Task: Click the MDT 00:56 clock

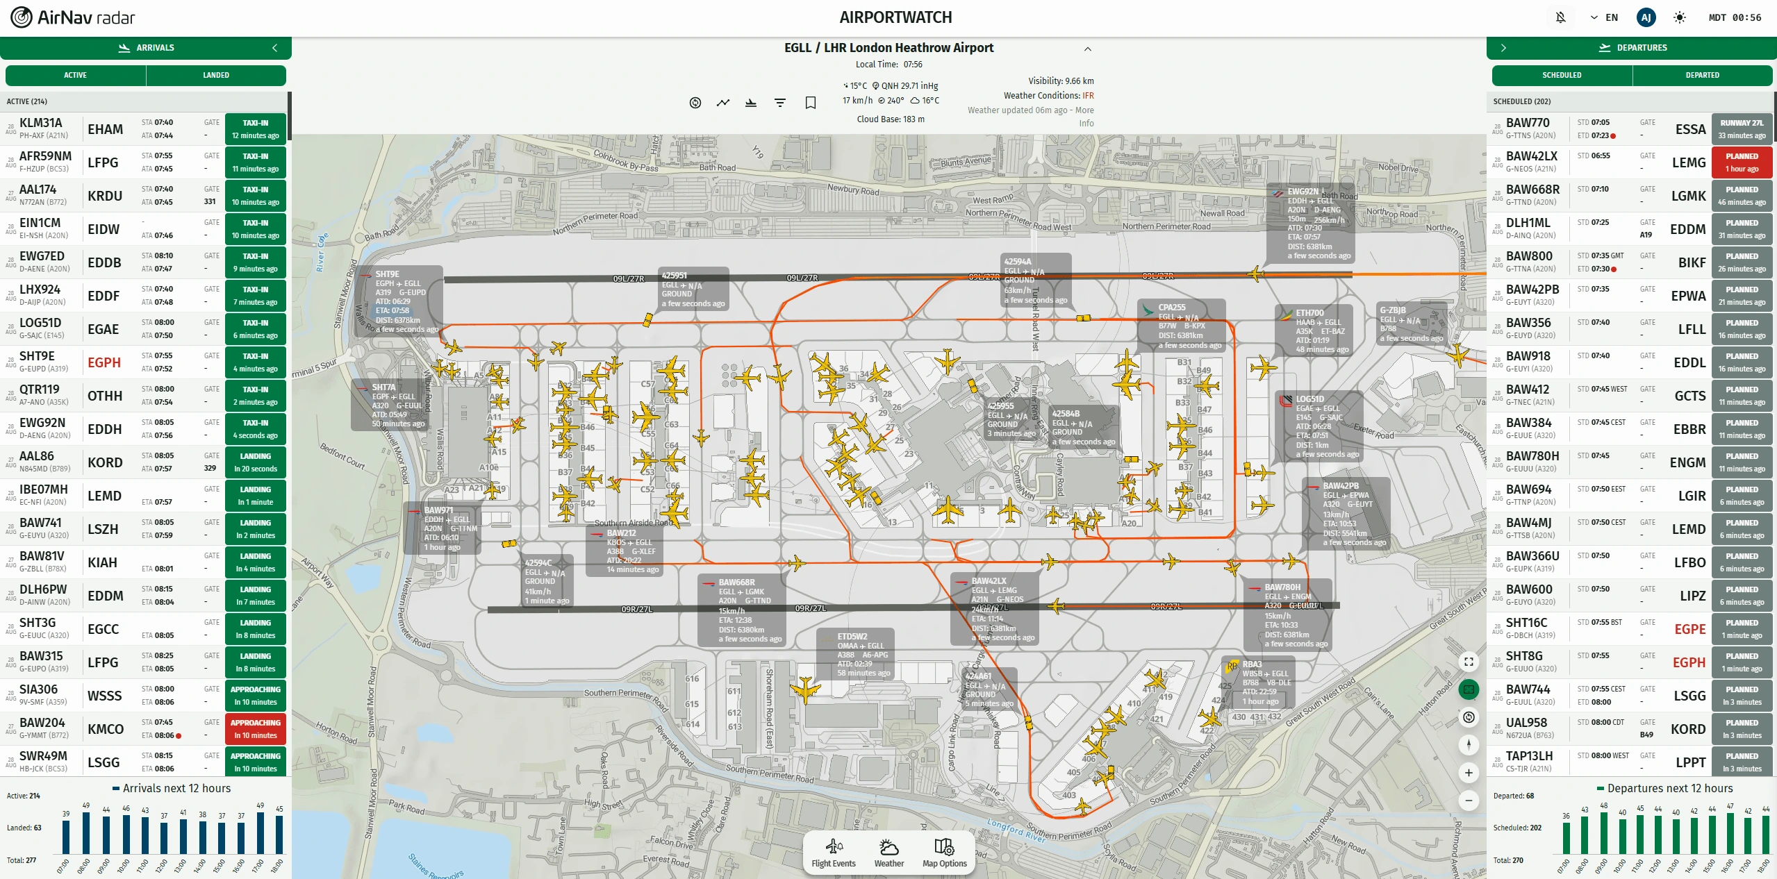Action: [1735, 17]
